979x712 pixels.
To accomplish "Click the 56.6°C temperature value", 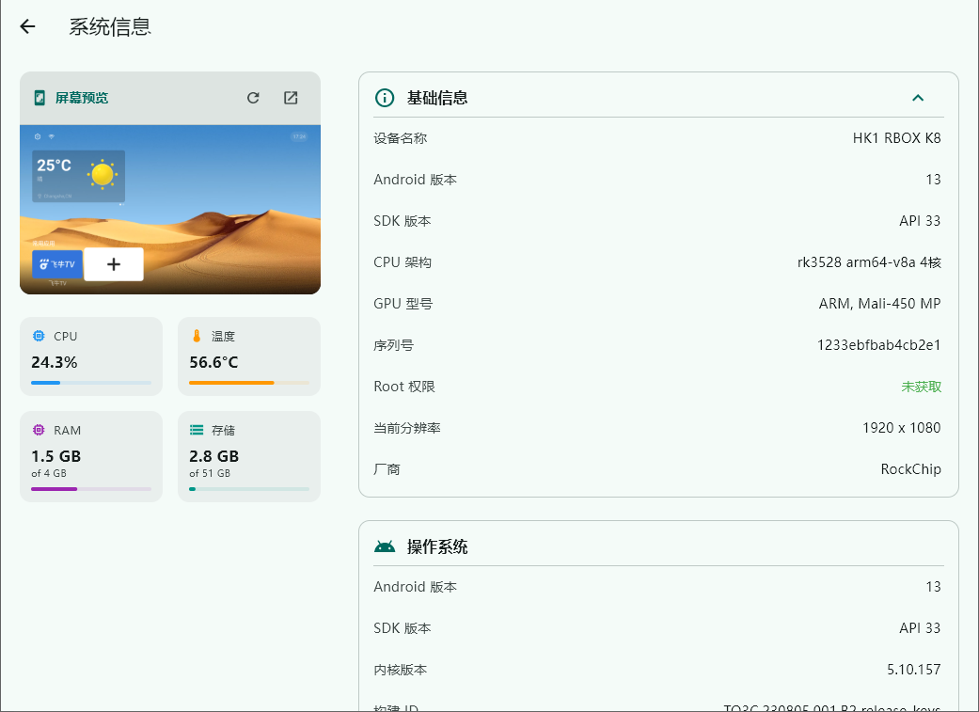I will (x=213, y=362).
